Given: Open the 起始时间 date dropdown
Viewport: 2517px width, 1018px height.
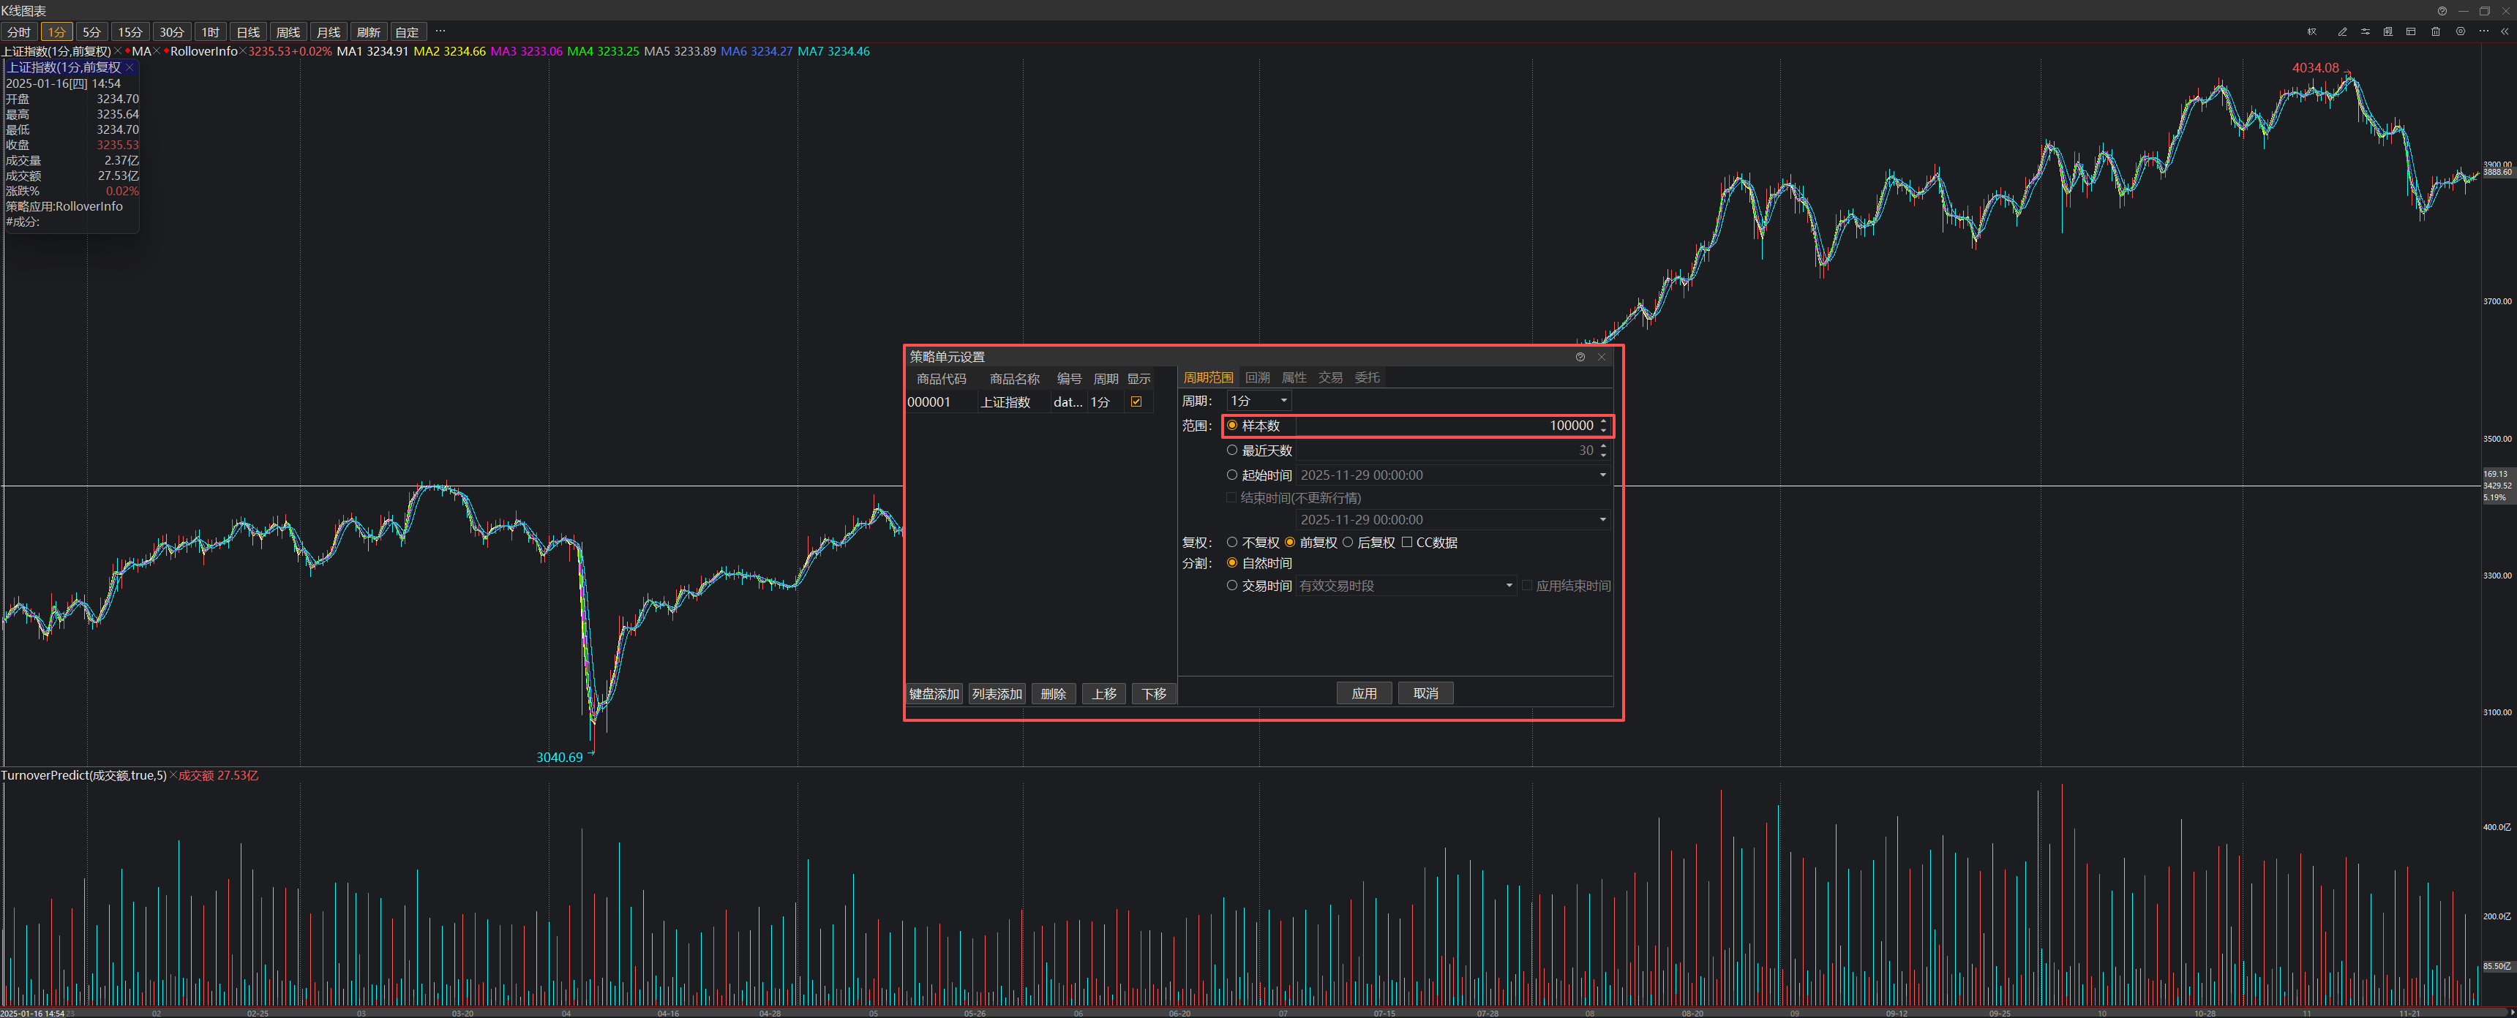Looking at the screenshot, I should (x=1602, y=475).
